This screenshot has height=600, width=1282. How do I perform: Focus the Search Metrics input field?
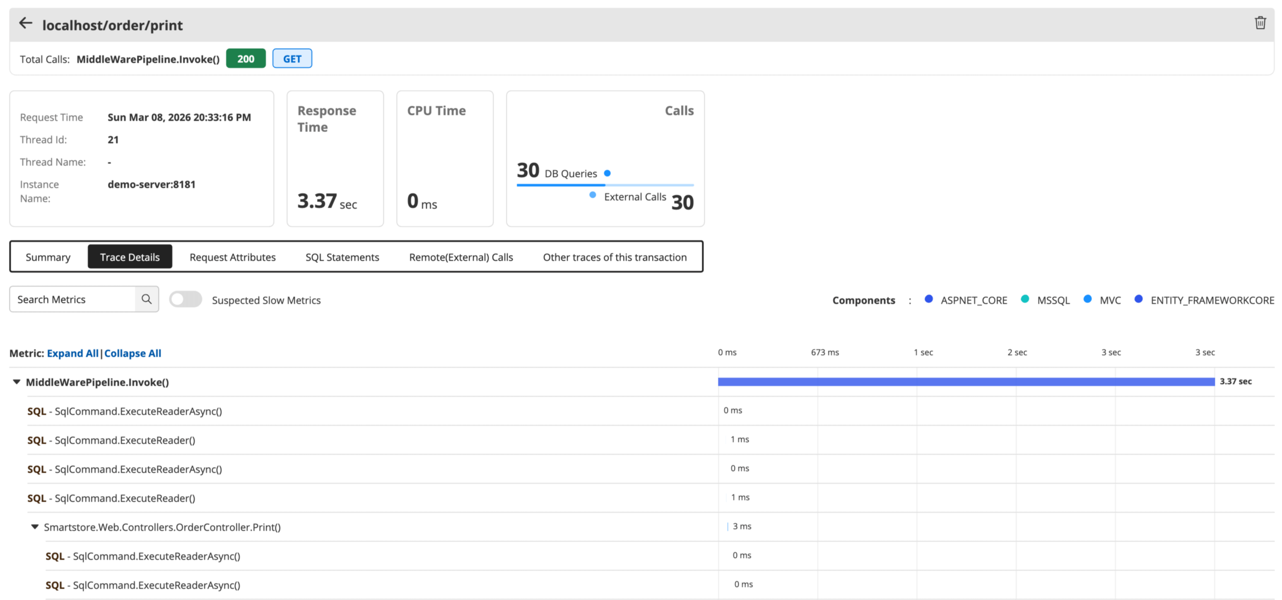[x=72, y=299]
